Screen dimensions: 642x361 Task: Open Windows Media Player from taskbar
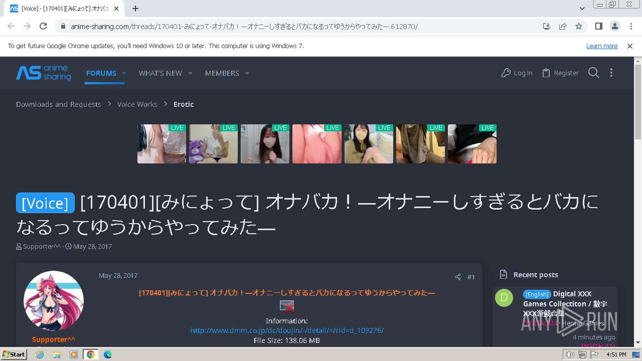(74, 354)
